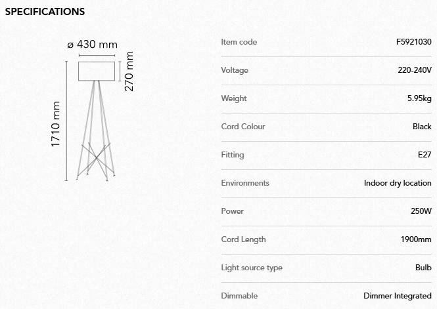This screenshot has width=437, height=309.
Task: Select item code value F5921030
Action: (x=410, y=42)
